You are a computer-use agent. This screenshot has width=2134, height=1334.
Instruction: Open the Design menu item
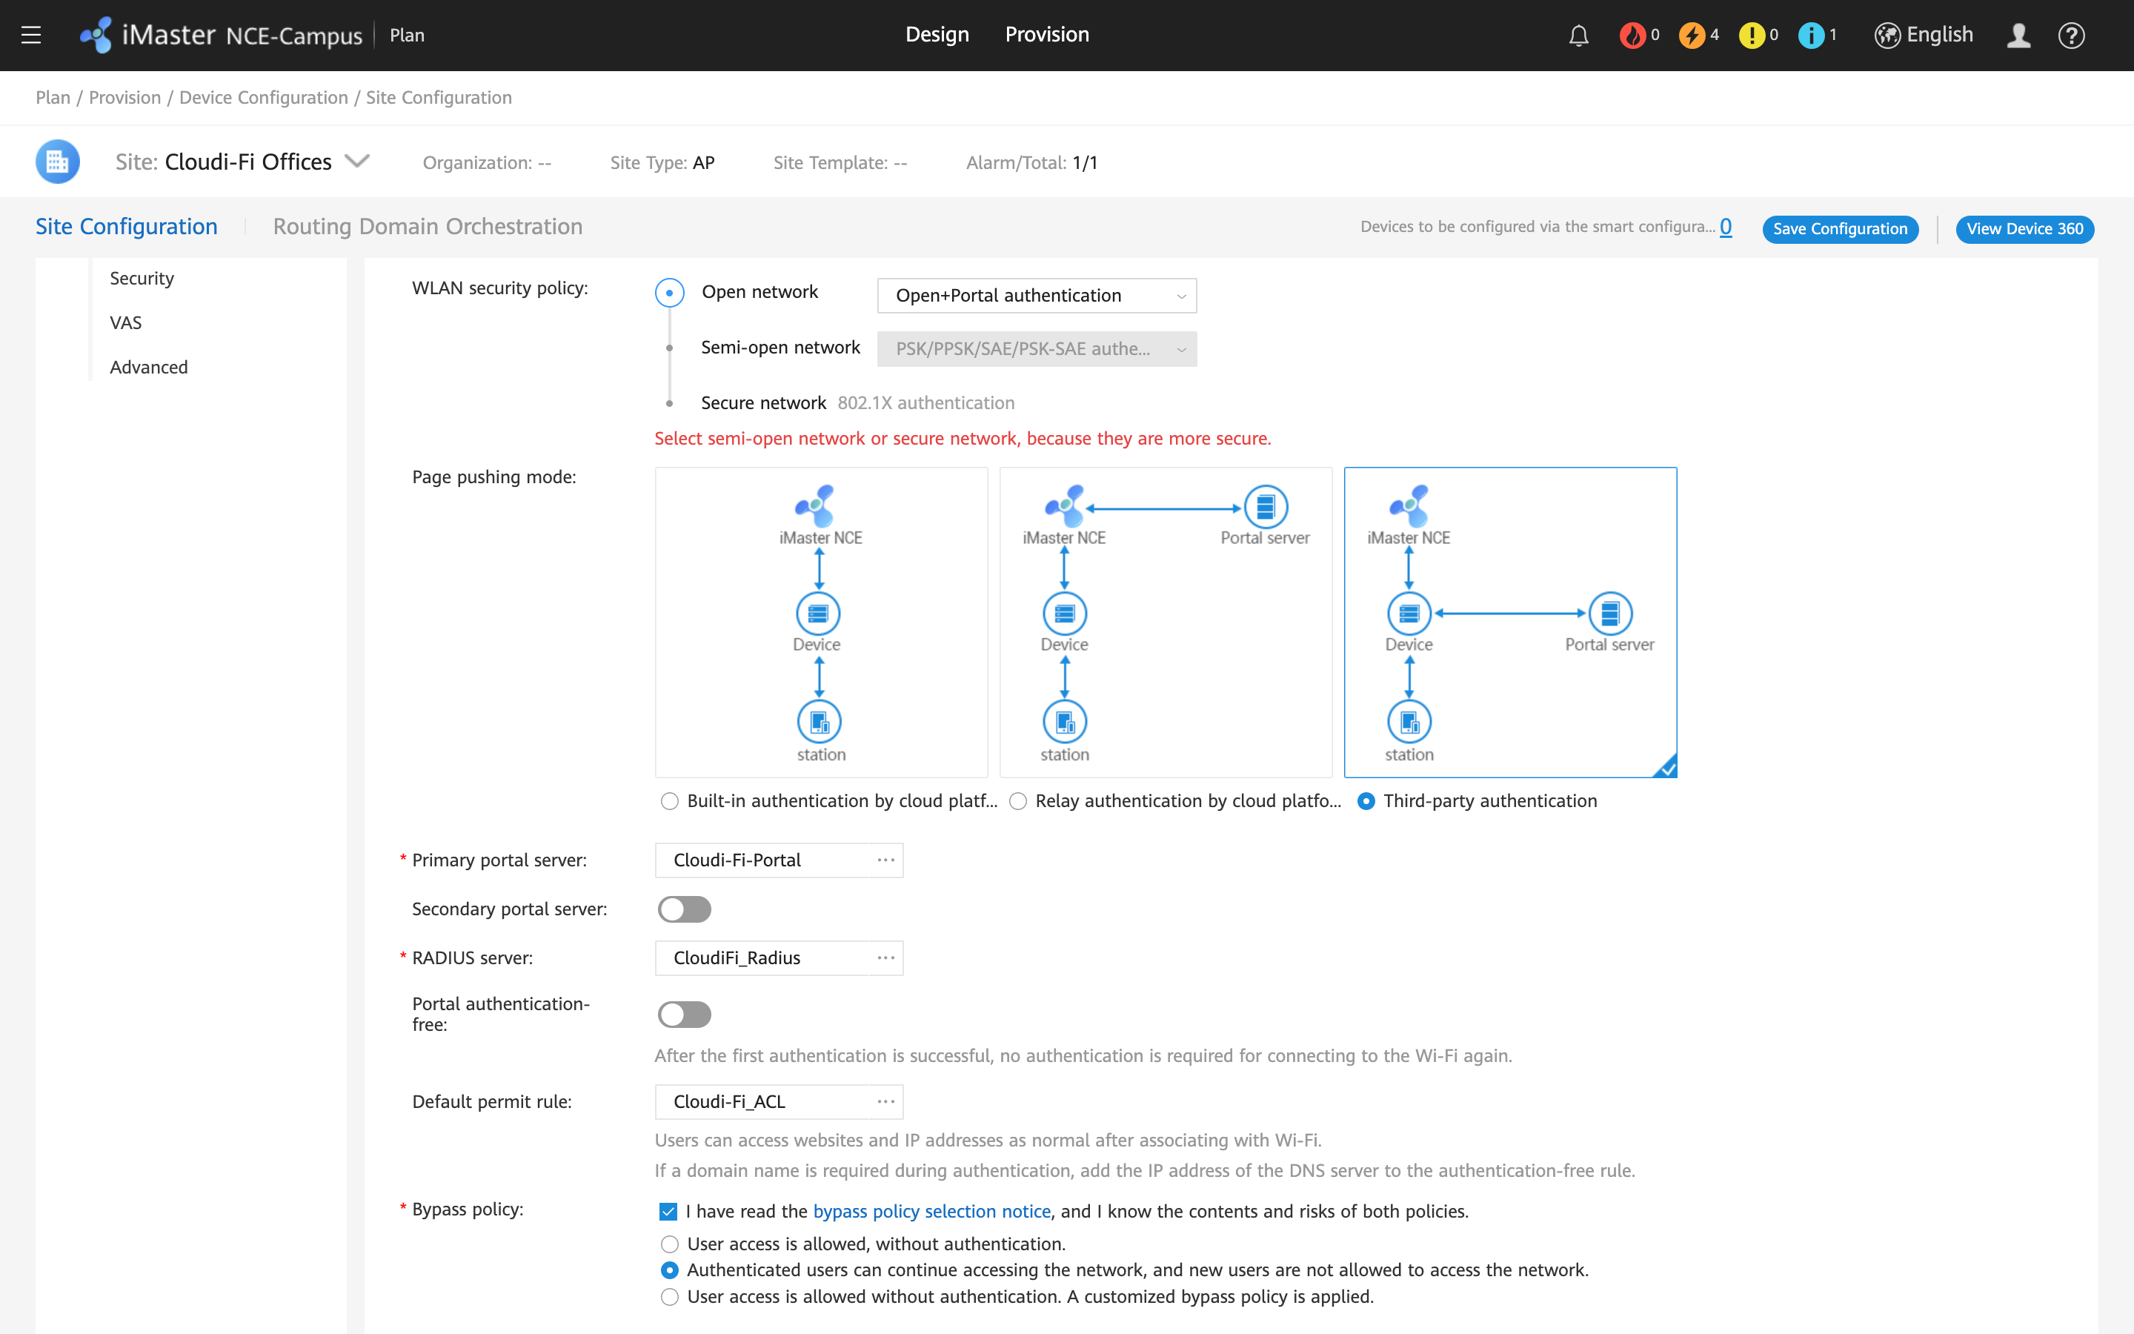coord(937,34)
